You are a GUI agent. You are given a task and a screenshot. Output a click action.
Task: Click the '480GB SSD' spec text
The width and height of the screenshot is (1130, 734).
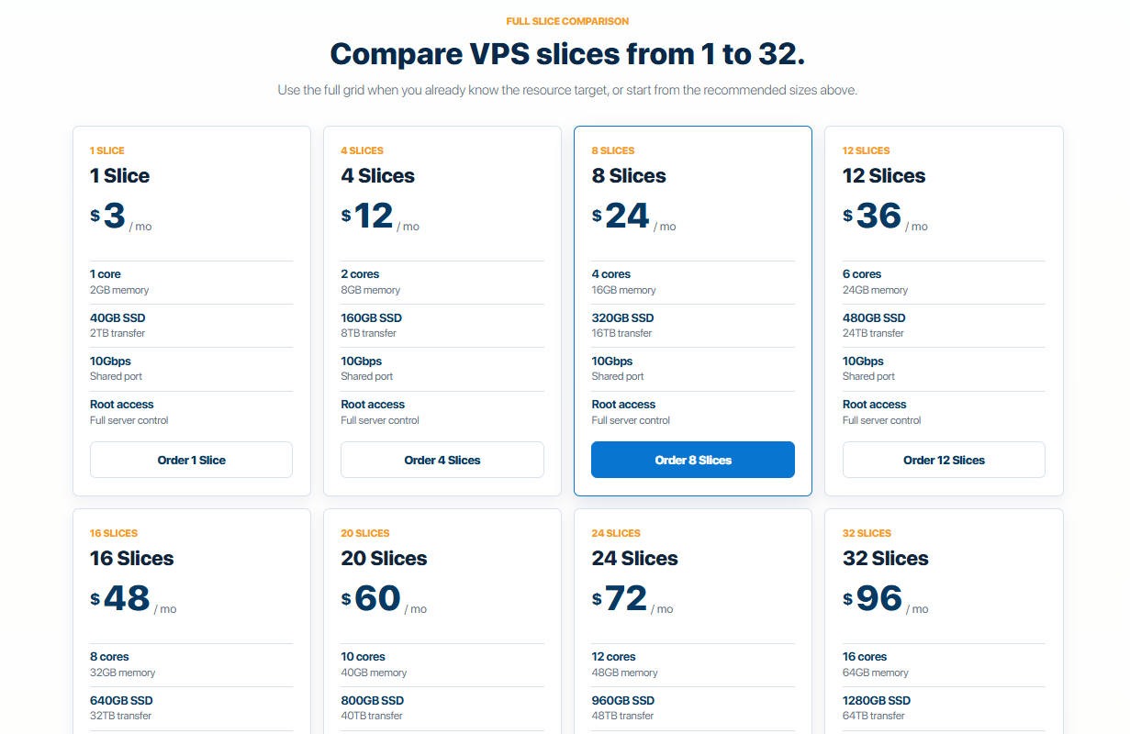pos(874,317)
